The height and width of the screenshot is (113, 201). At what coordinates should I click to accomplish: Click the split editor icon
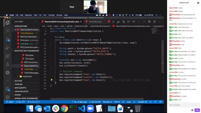(154, 22)
